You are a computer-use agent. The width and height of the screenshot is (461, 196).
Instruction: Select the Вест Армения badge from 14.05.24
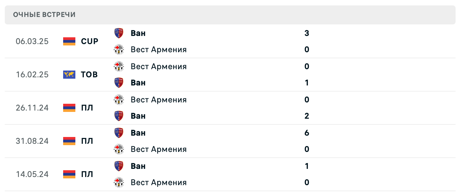point(119,182)
